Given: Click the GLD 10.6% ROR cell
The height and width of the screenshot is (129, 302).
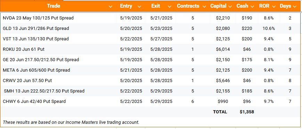Looking at the screenshot, I should tap(269, 29).
